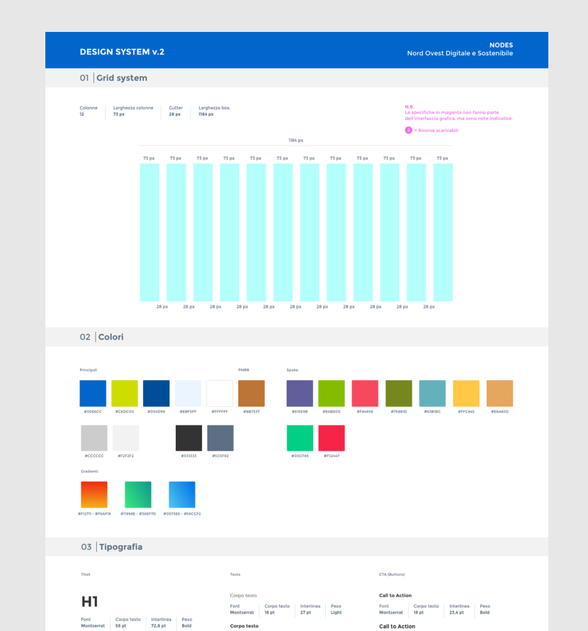This screenshot has height=631, width=588.
Task: Click the first Call to Action sample text
Action: (395, 596)
